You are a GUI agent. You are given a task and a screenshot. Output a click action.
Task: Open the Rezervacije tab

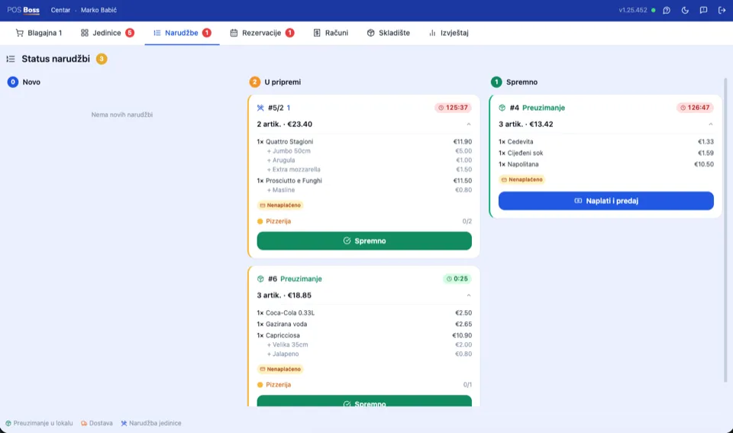point(262,33)
